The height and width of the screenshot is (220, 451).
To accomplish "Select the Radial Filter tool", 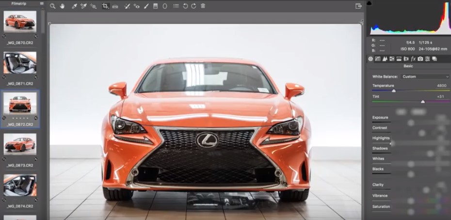I will pyautogui.click(x=165, y=6).
